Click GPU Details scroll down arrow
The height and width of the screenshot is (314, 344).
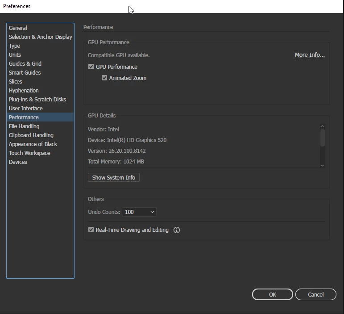[322, 165]
